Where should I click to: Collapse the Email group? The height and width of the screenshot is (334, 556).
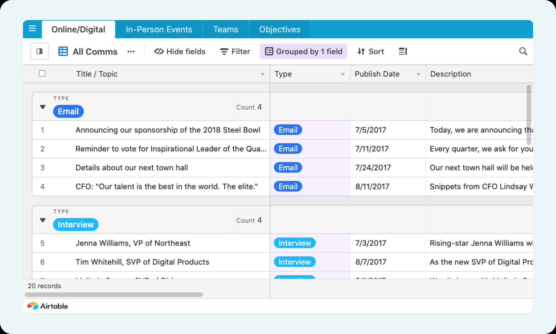click(43, 107)
